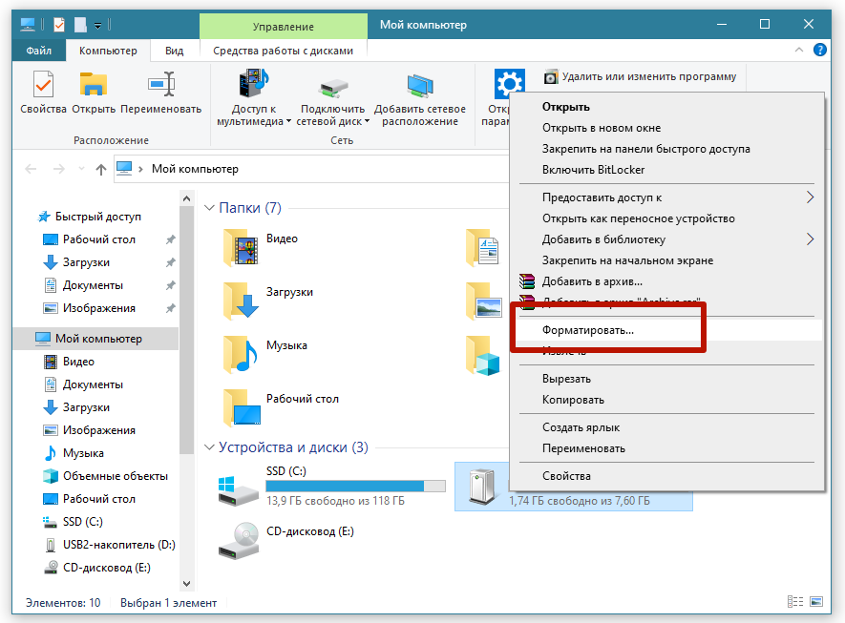Open USB2-накопитель (D:) in sidebar
Screen dimensions: 845x623
tap(118, 545)
